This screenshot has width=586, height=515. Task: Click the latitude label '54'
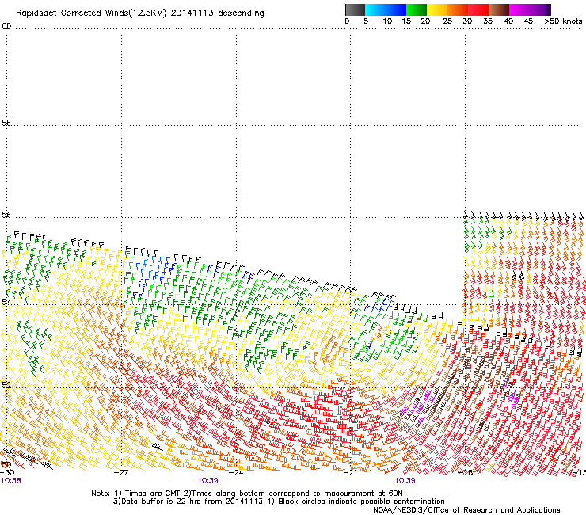[6, 302]
